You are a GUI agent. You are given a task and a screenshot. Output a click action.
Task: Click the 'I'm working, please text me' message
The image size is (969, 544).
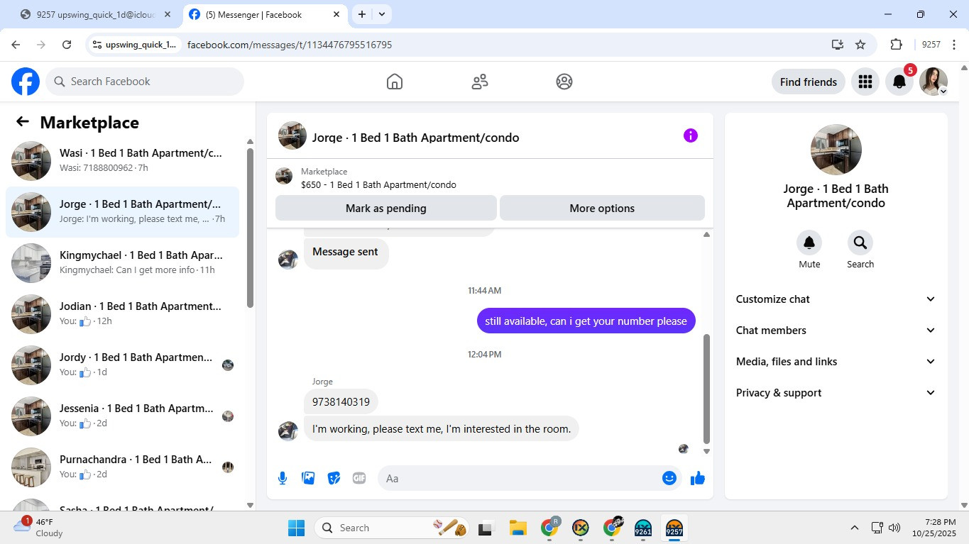[442, 429]
